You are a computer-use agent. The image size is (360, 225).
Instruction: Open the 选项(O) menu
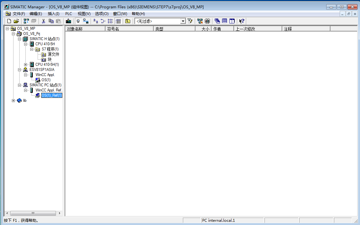pyautogui.click(x=102, y=14)
